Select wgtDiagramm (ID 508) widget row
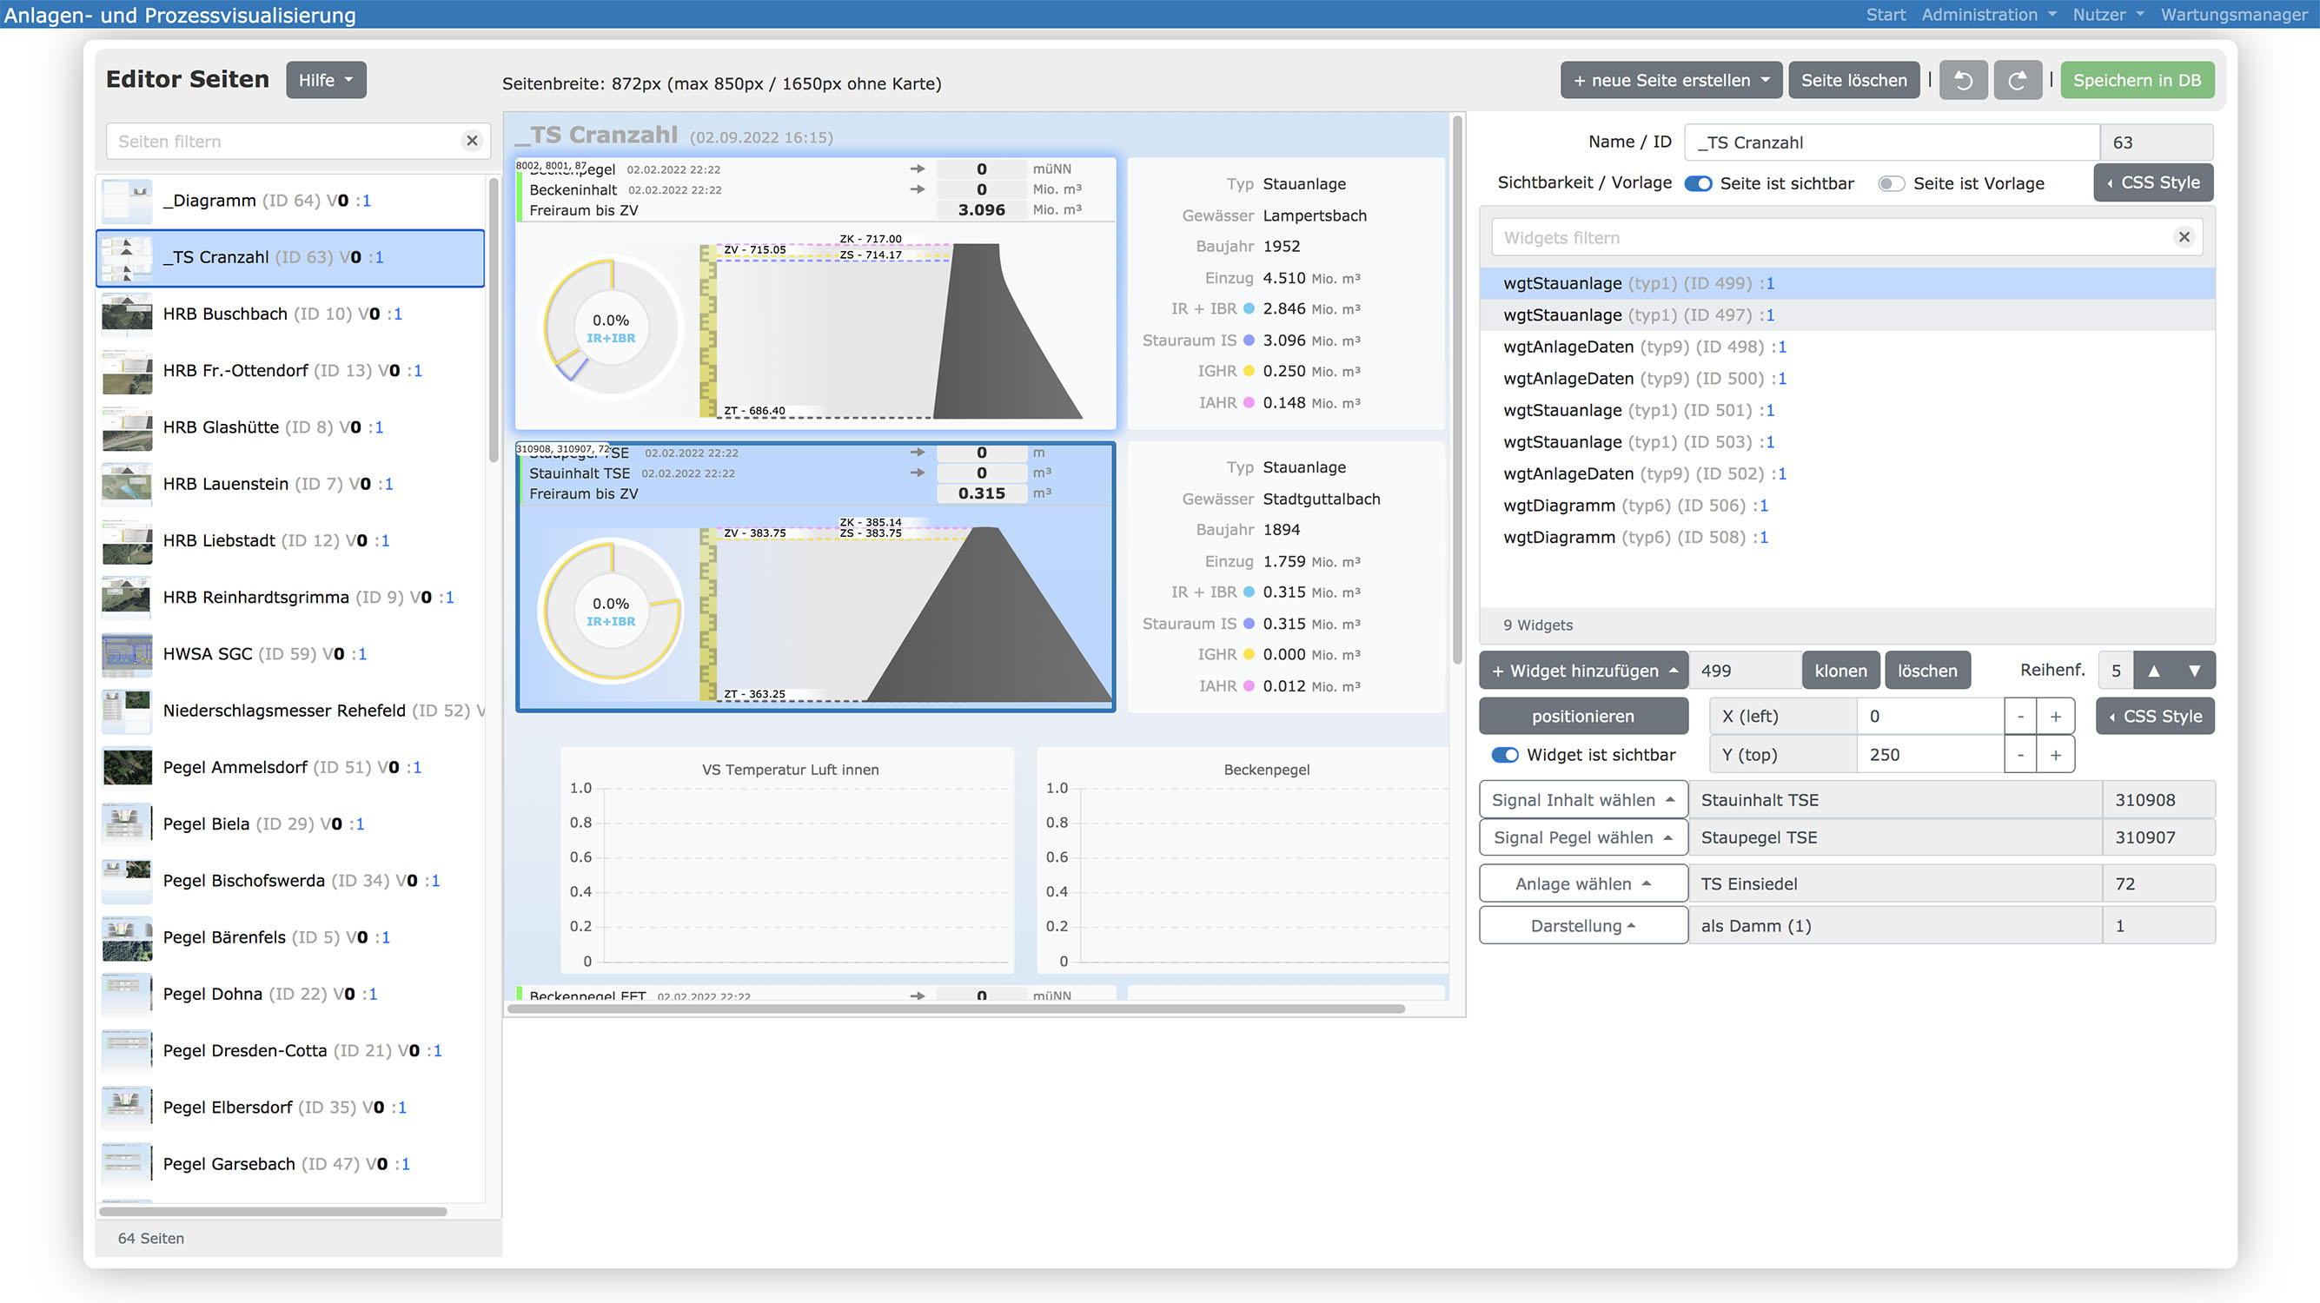This screenshot has width=2320, height=1303. pos(1846,537)
